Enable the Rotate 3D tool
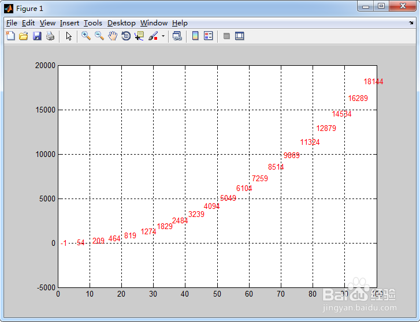Screen dimensions: 420x322 pos(126,36)
